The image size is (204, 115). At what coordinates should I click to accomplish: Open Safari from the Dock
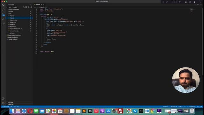(x=24, y=111)
